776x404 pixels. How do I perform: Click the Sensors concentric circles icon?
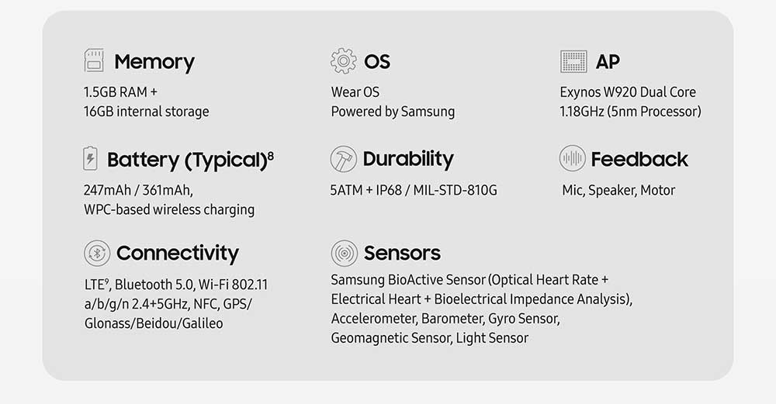[344, 253]
